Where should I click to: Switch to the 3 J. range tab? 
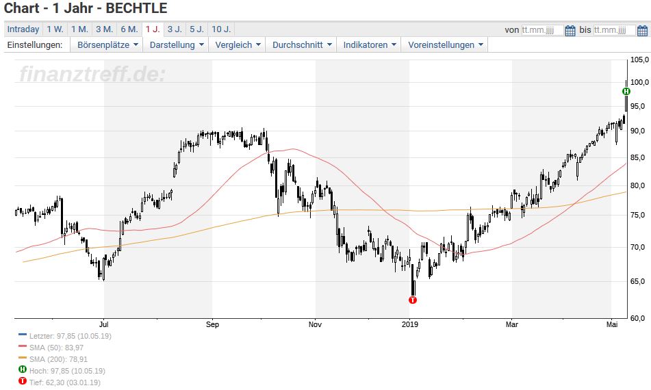(175, 29)
